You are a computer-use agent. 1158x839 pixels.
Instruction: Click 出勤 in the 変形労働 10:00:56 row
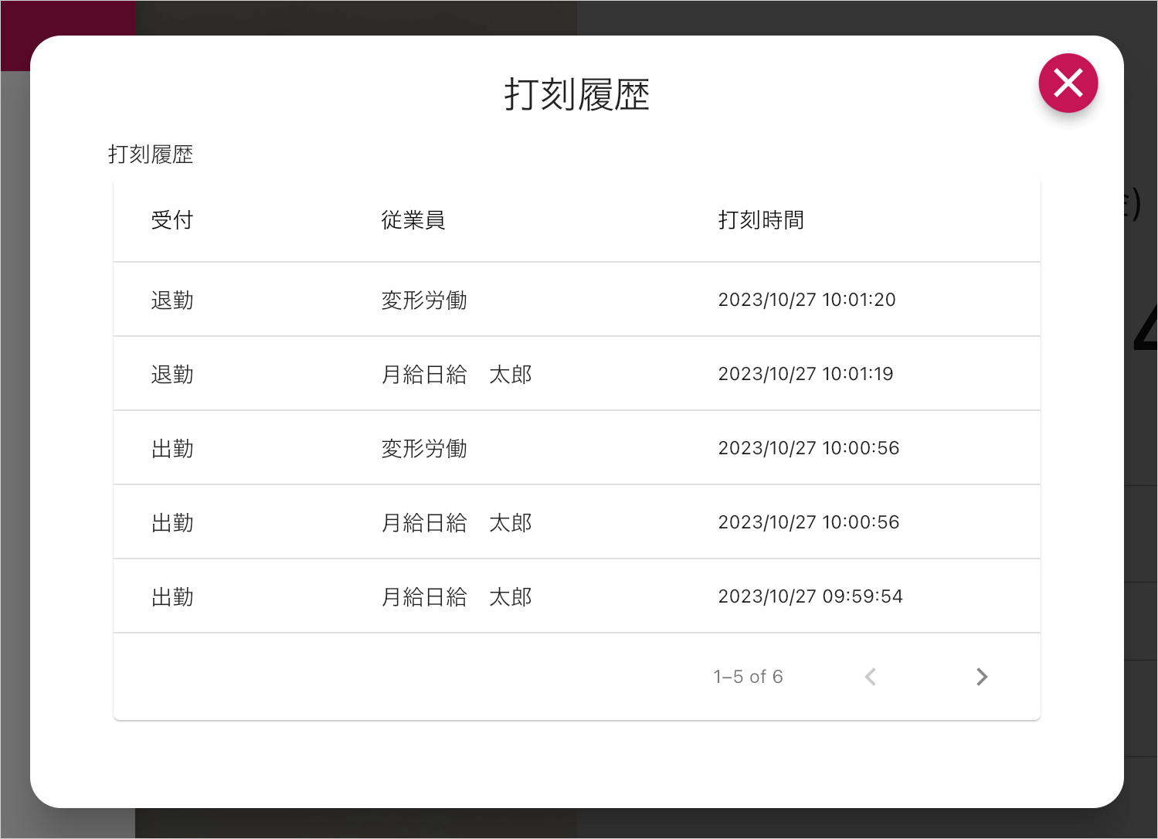click(x=171, y=448)
